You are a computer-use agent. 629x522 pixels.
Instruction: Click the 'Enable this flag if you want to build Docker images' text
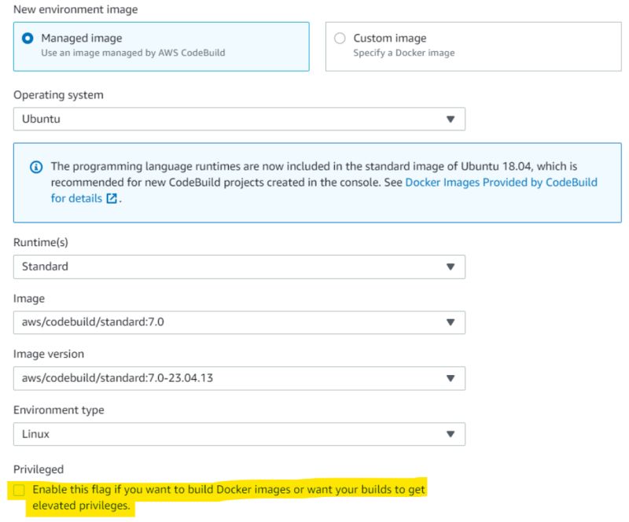[x=161, y=490]
